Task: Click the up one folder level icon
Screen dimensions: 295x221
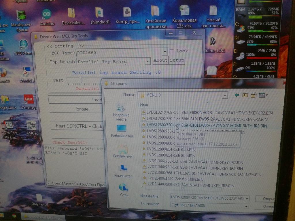Action: coord(245,95)
